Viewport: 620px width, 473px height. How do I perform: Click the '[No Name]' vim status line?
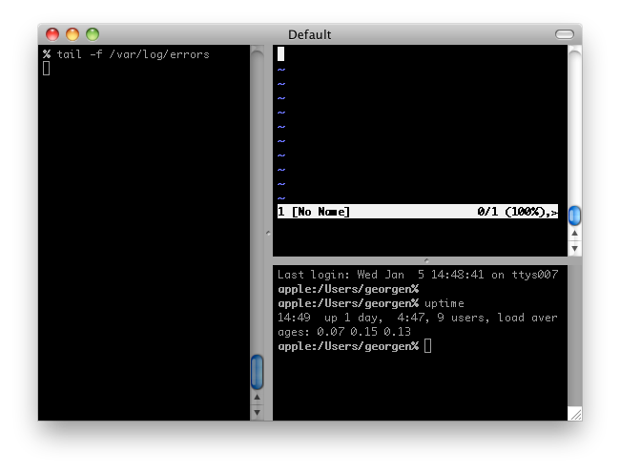click(x=418, y=212)
